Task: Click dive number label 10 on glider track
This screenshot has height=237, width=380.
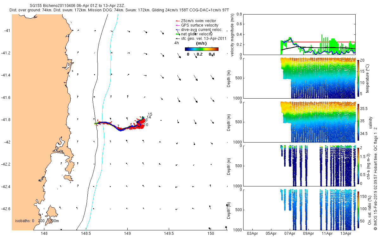Action: pos(146,125)
